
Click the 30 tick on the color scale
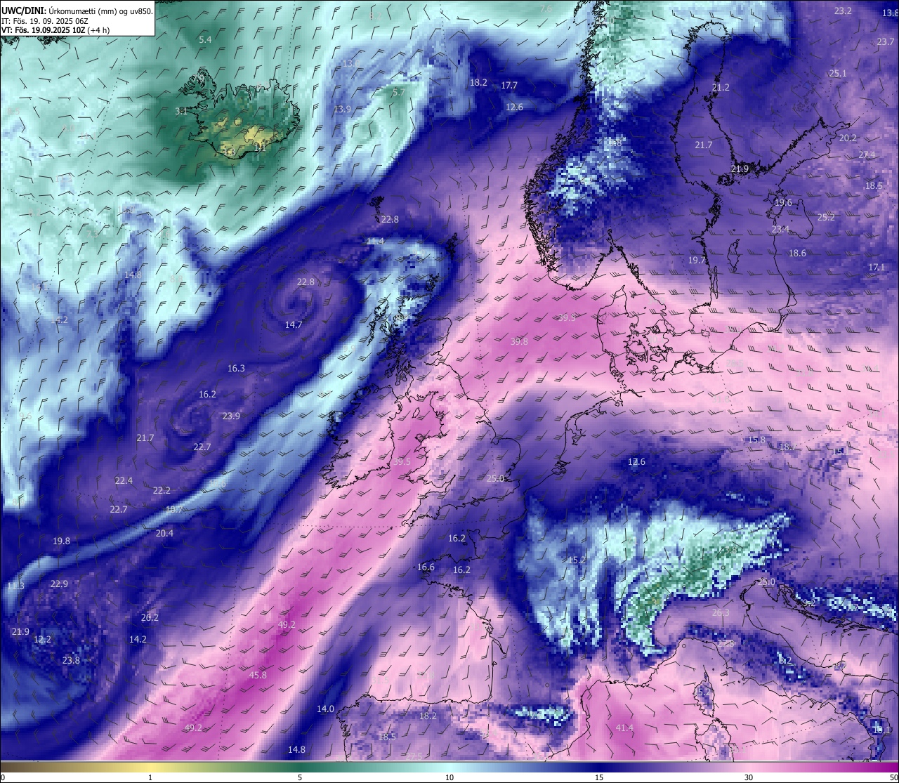pyautogui.click(x=749, y=777)
